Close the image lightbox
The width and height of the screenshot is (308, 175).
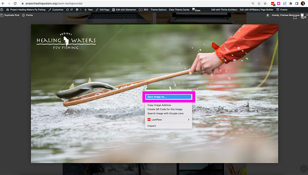click(305, 17)
